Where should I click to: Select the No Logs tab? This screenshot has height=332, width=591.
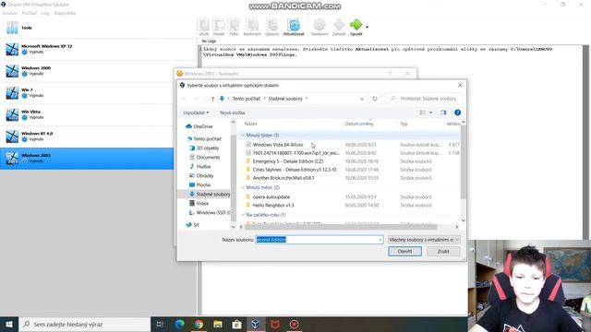click(x=209, y=41)
